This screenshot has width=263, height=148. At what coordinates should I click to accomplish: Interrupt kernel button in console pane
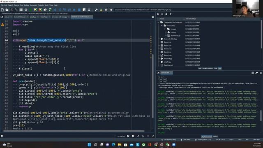253,73
